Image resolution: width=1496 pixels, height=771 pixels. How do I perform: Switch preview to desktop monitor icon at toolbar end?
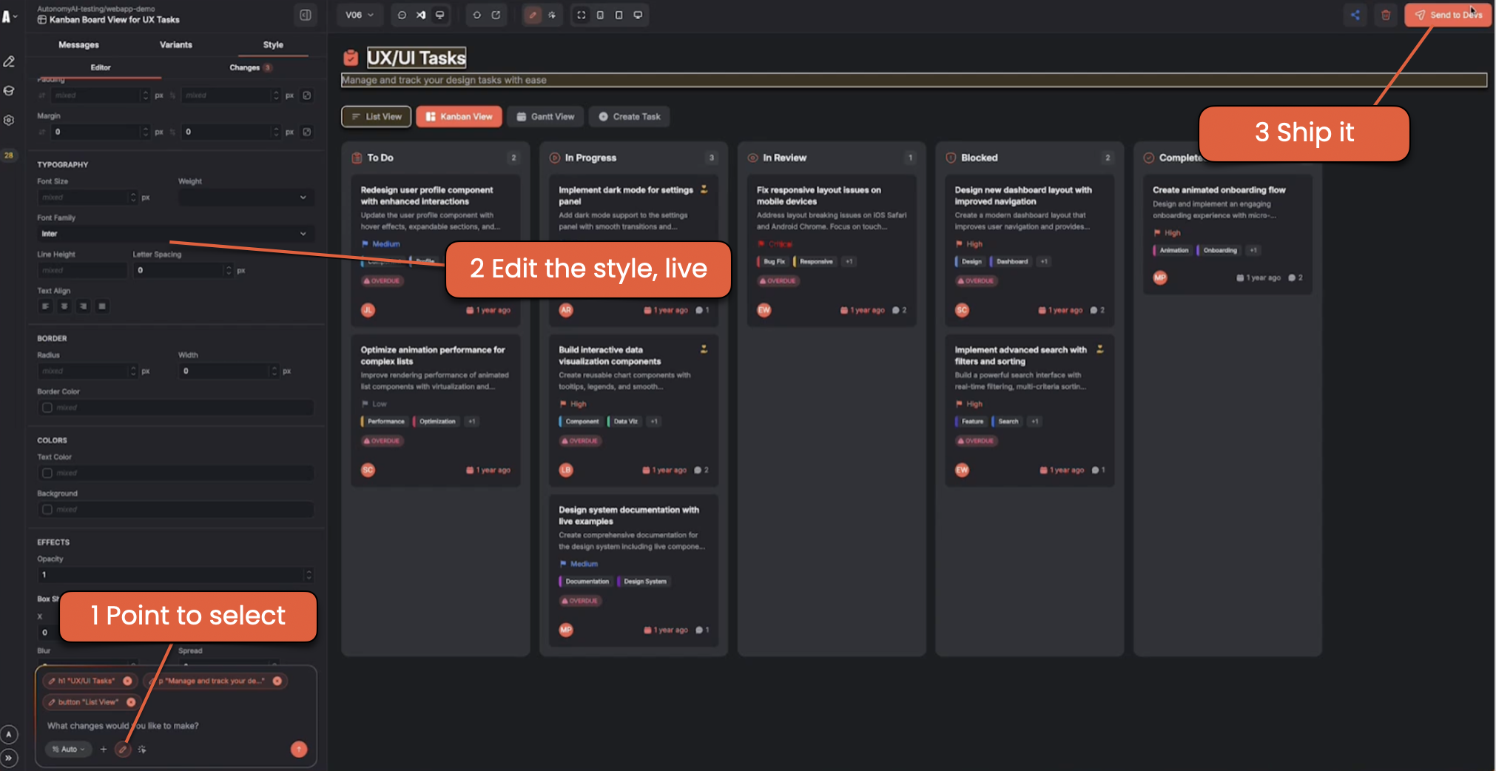click(x=638, y=15)
